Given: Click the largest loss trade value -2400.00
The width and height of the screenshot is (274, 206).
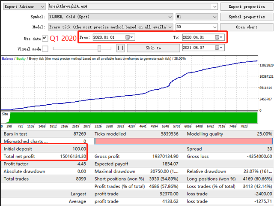Looking at the screenshot, I should 263,194.
